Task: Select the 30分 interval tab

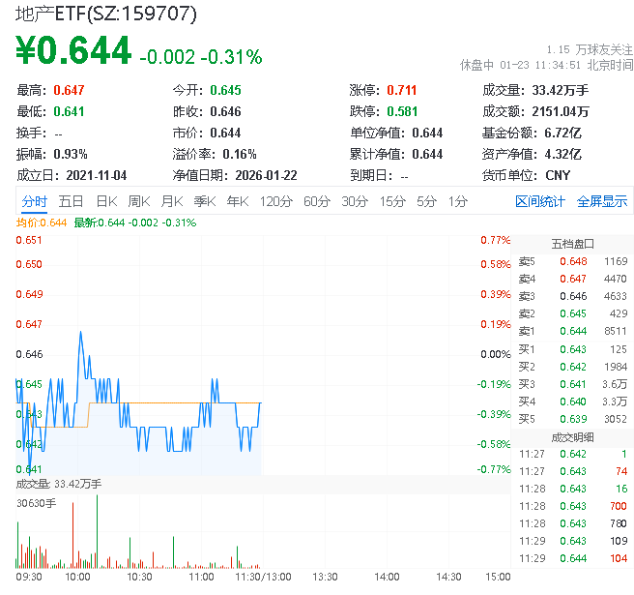Action: click(x=355, y=201)
